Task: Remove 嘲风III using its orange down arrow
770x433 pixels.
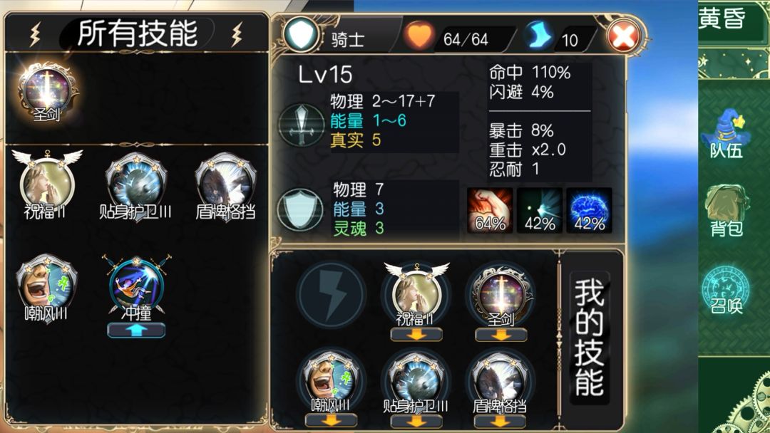Action: 331,420
